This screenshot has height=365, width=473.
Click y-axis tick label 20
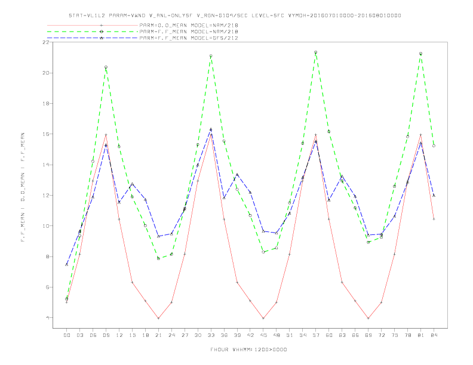(x=46, y=73)
